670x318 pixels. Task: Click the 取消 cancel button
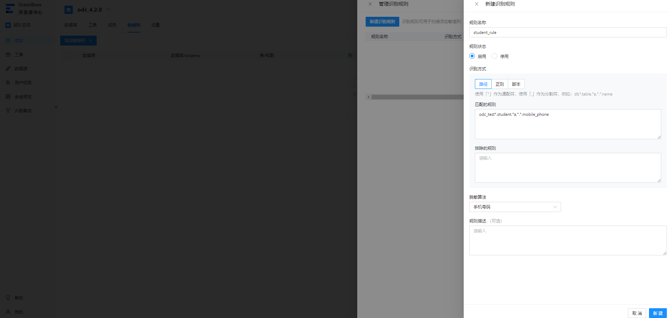click(637, 313)
